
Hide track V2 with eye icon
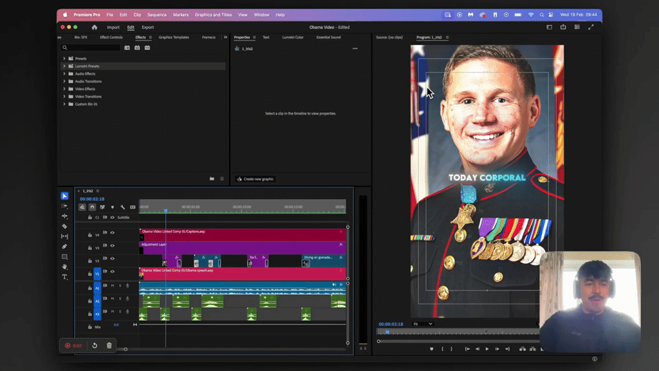pyautogui.click(x=112, y=259)
